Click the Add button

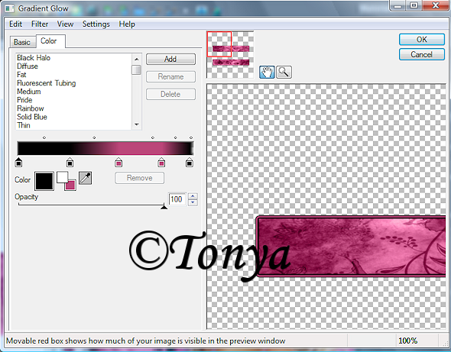170,60
